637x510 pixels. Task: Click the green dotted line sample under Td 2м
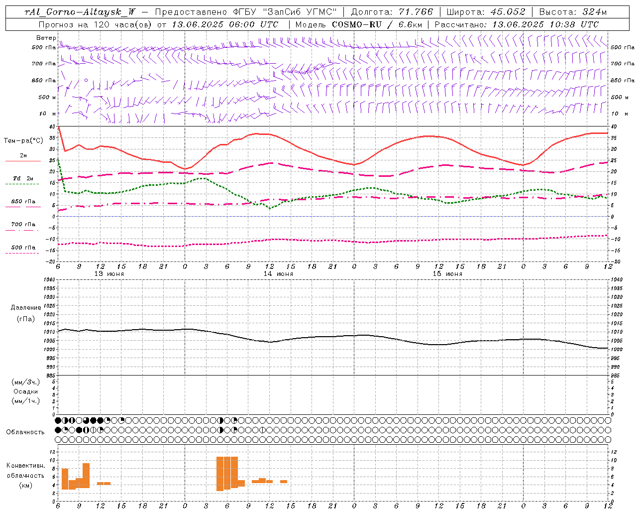click(22, 184)
